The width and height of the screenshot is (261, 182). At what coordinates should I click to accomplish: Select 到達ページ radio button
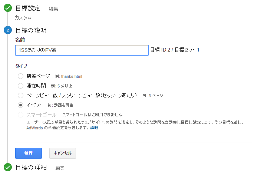click(x=20, y=76)
